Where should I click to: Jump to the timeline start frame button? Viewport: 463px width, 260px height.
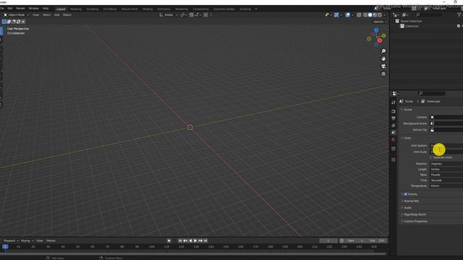[x=180, y=240]
